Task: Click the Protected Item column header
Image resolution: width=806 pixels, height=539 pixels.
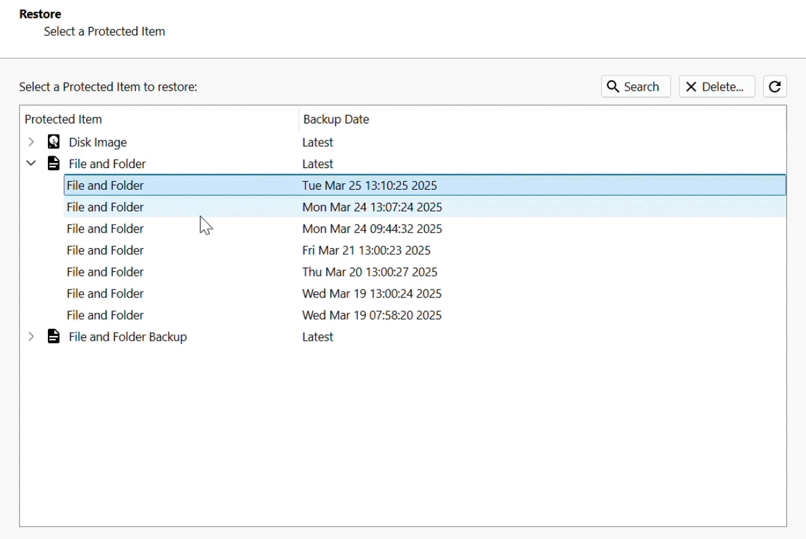Action: [x=159, y=119]
